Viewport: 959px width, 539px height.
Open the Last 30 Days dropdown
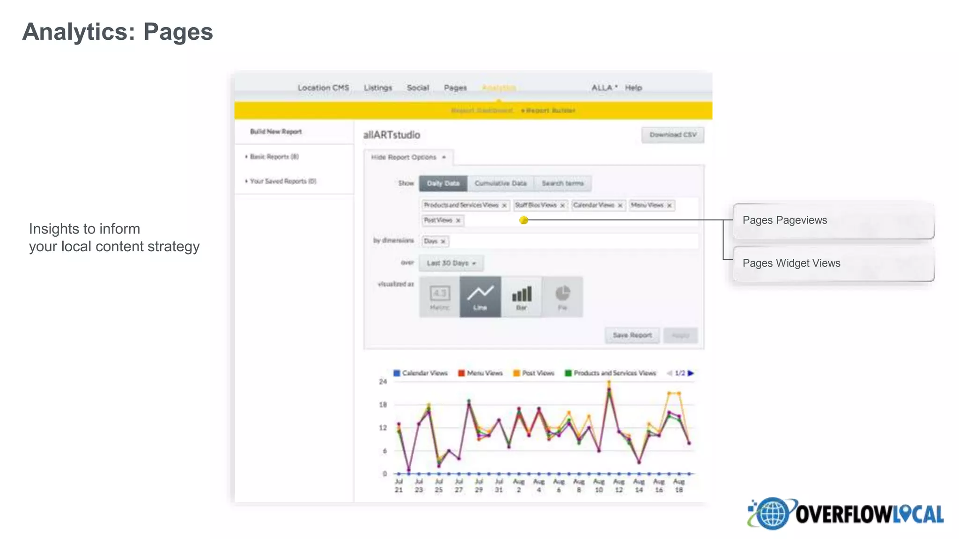451,263
